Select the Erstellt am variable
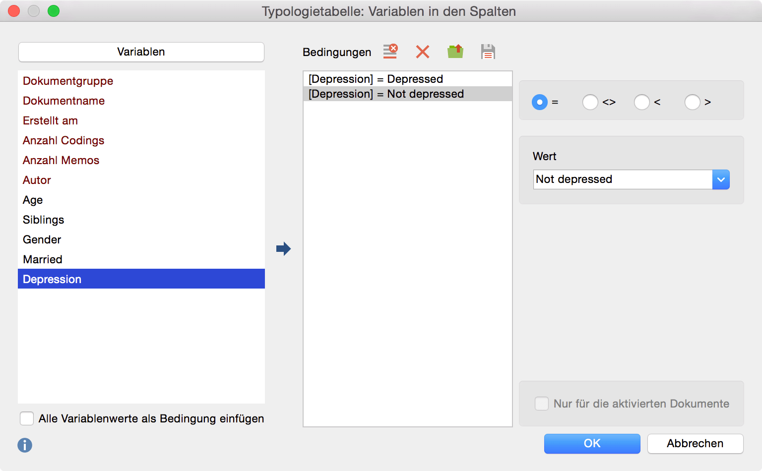762x471 pixels. (x=141, y=120)
